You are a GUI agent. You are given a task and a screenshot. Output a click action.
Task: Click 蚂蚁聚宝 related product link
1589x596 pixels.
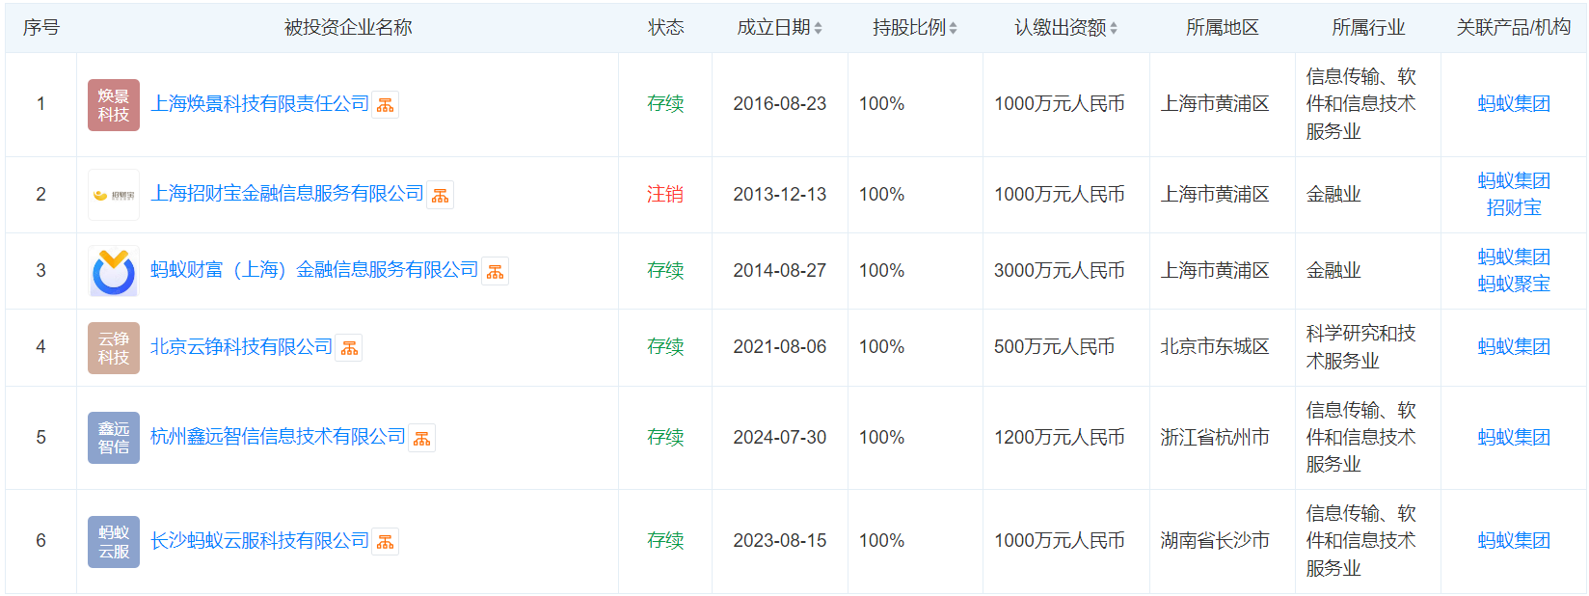pos(1514,284)
